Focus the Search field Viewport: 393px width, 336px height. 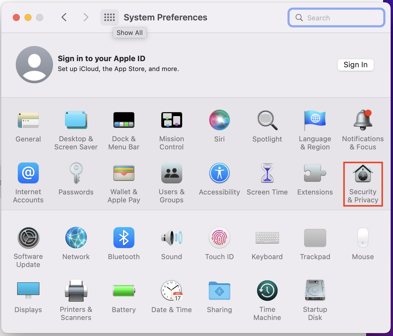336,18
